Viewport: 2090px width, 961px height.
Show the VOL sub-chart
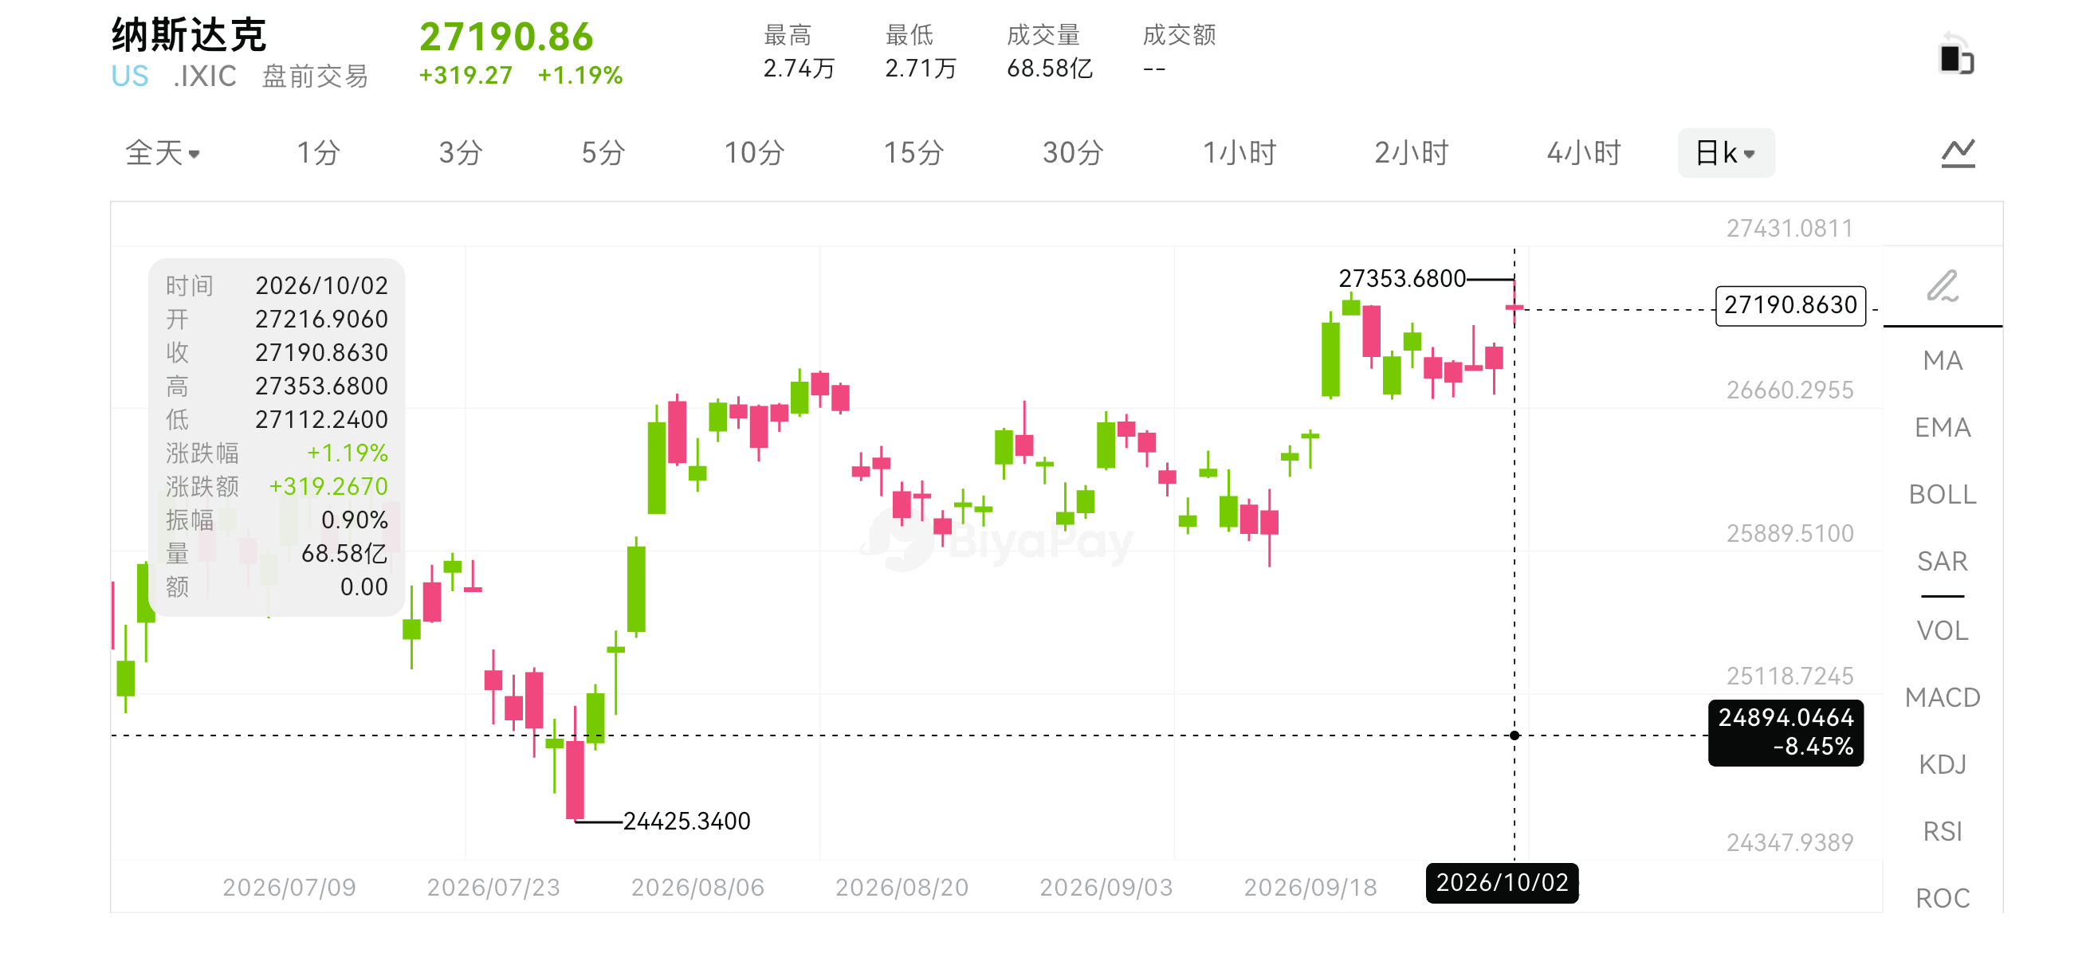1943,630
